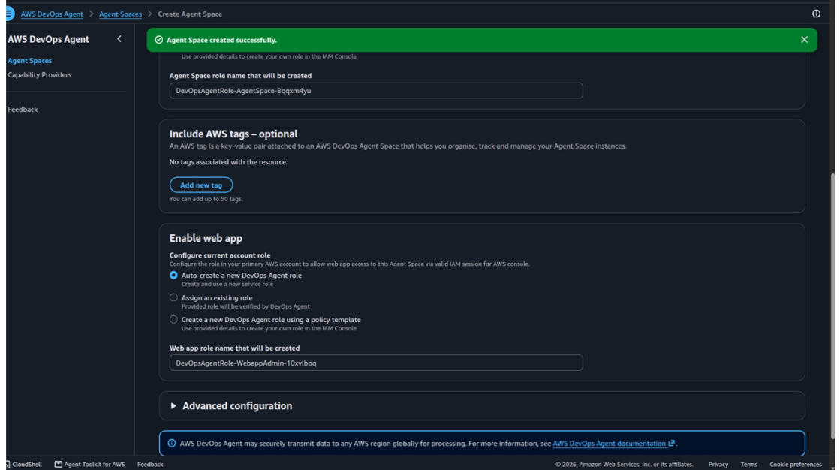This screenshot has height=470, width=840.
Task: Open the AWS DevOps Agent documentation link
Action: [609, 443]
